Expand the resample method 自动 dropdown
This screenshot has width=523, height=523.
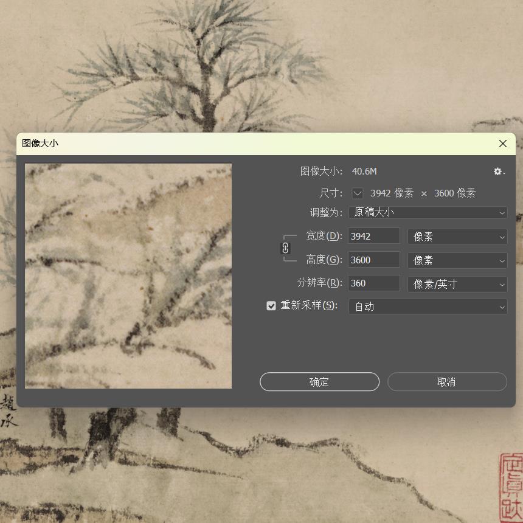pos(428,307)
